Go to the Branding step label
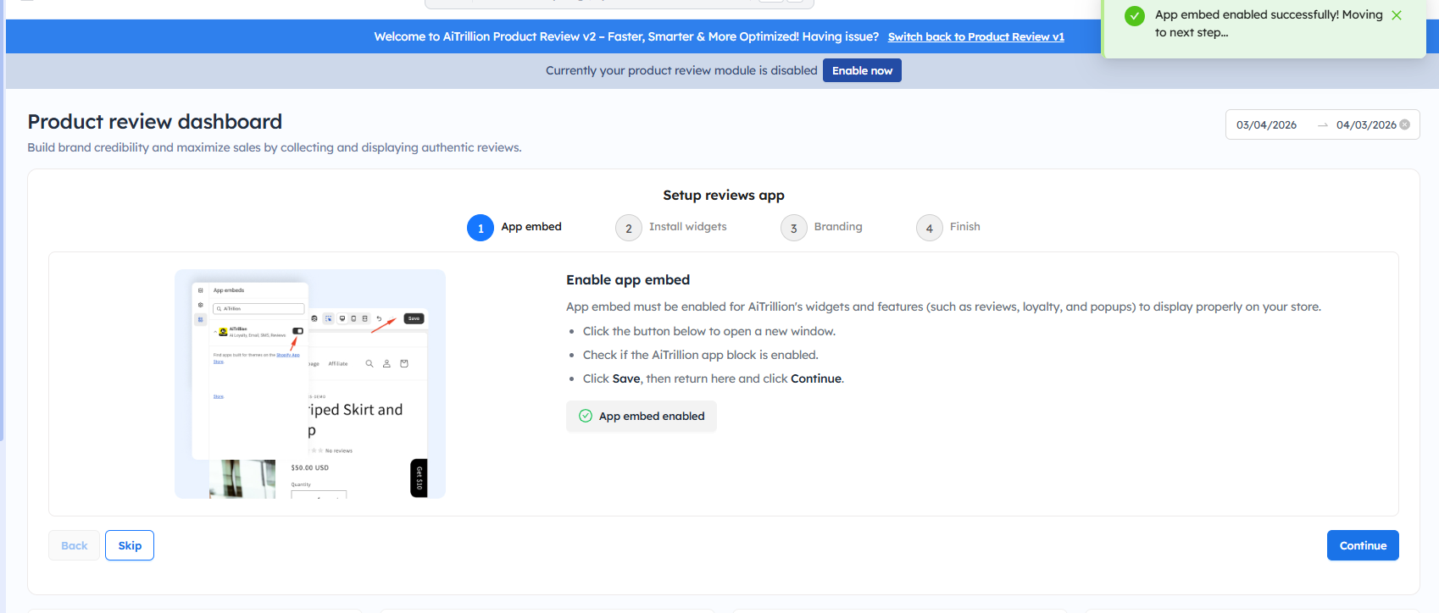 pyautogui.click(x=837, y=227)
